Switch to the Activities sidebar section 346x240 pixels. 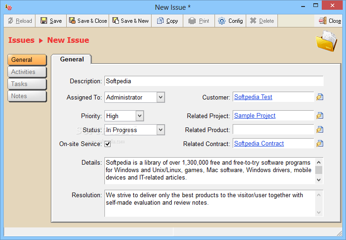coord(27,72)
